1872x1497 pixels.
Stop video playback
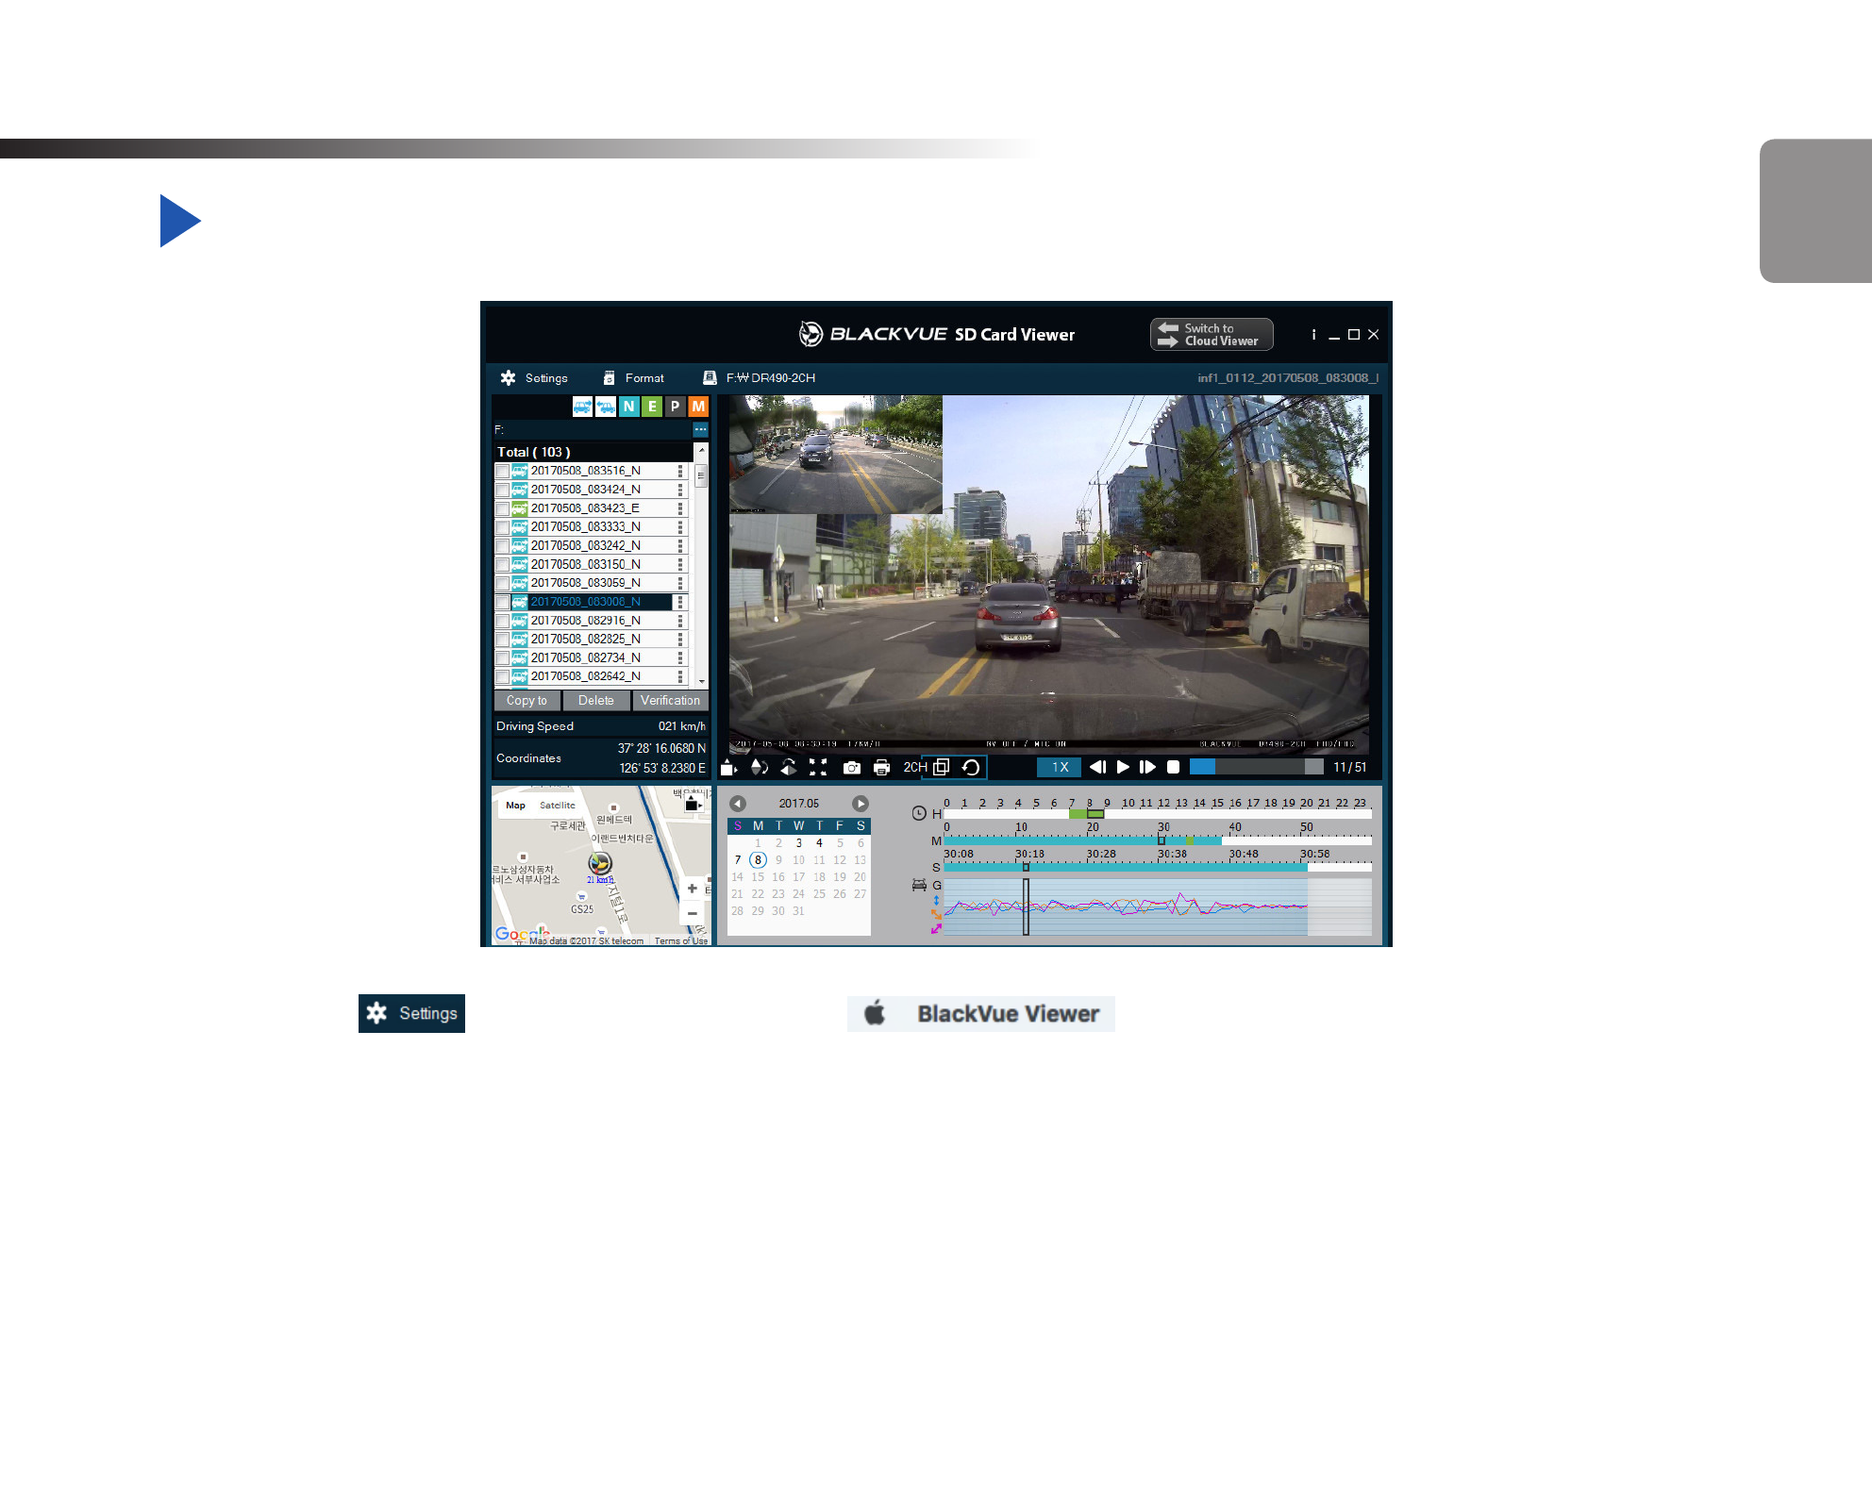[1173, 767]
